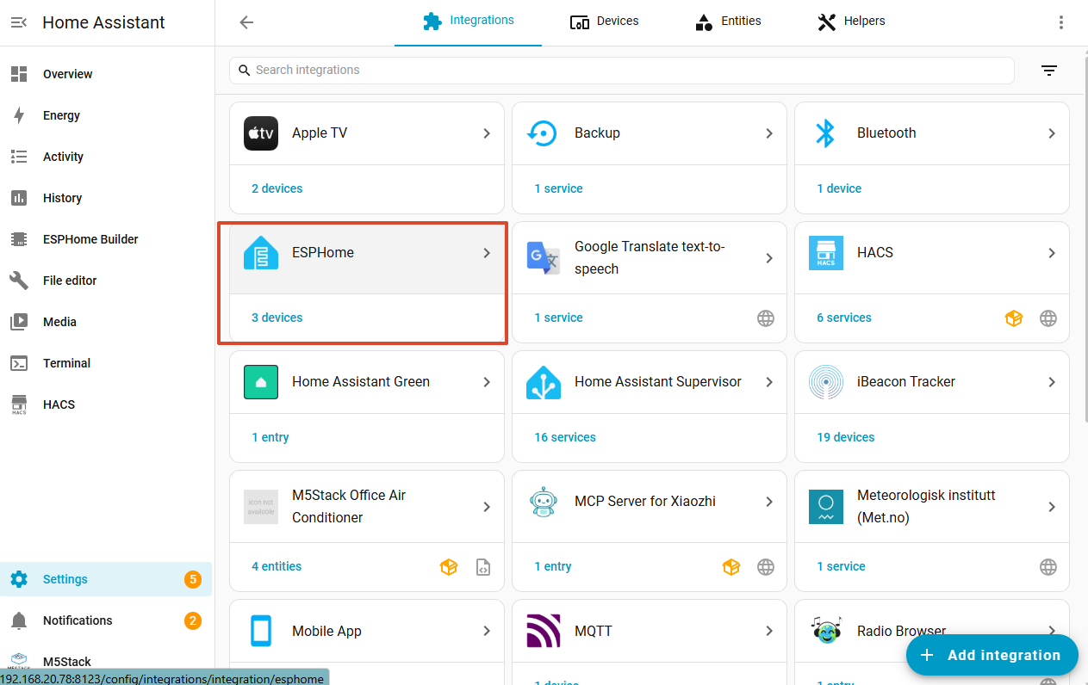Collapse the sidebar with the hamburger menu icon
The width and height of the screenshot is (1088, 685).
(19, 22)
